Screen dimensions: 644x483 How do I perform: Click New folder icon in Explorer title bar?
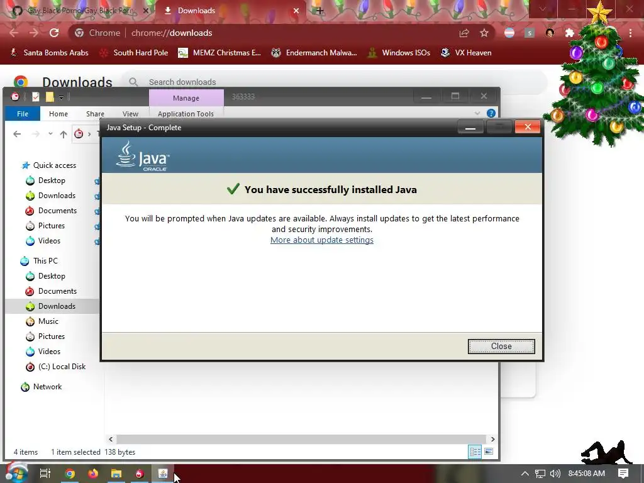(50, 97)
